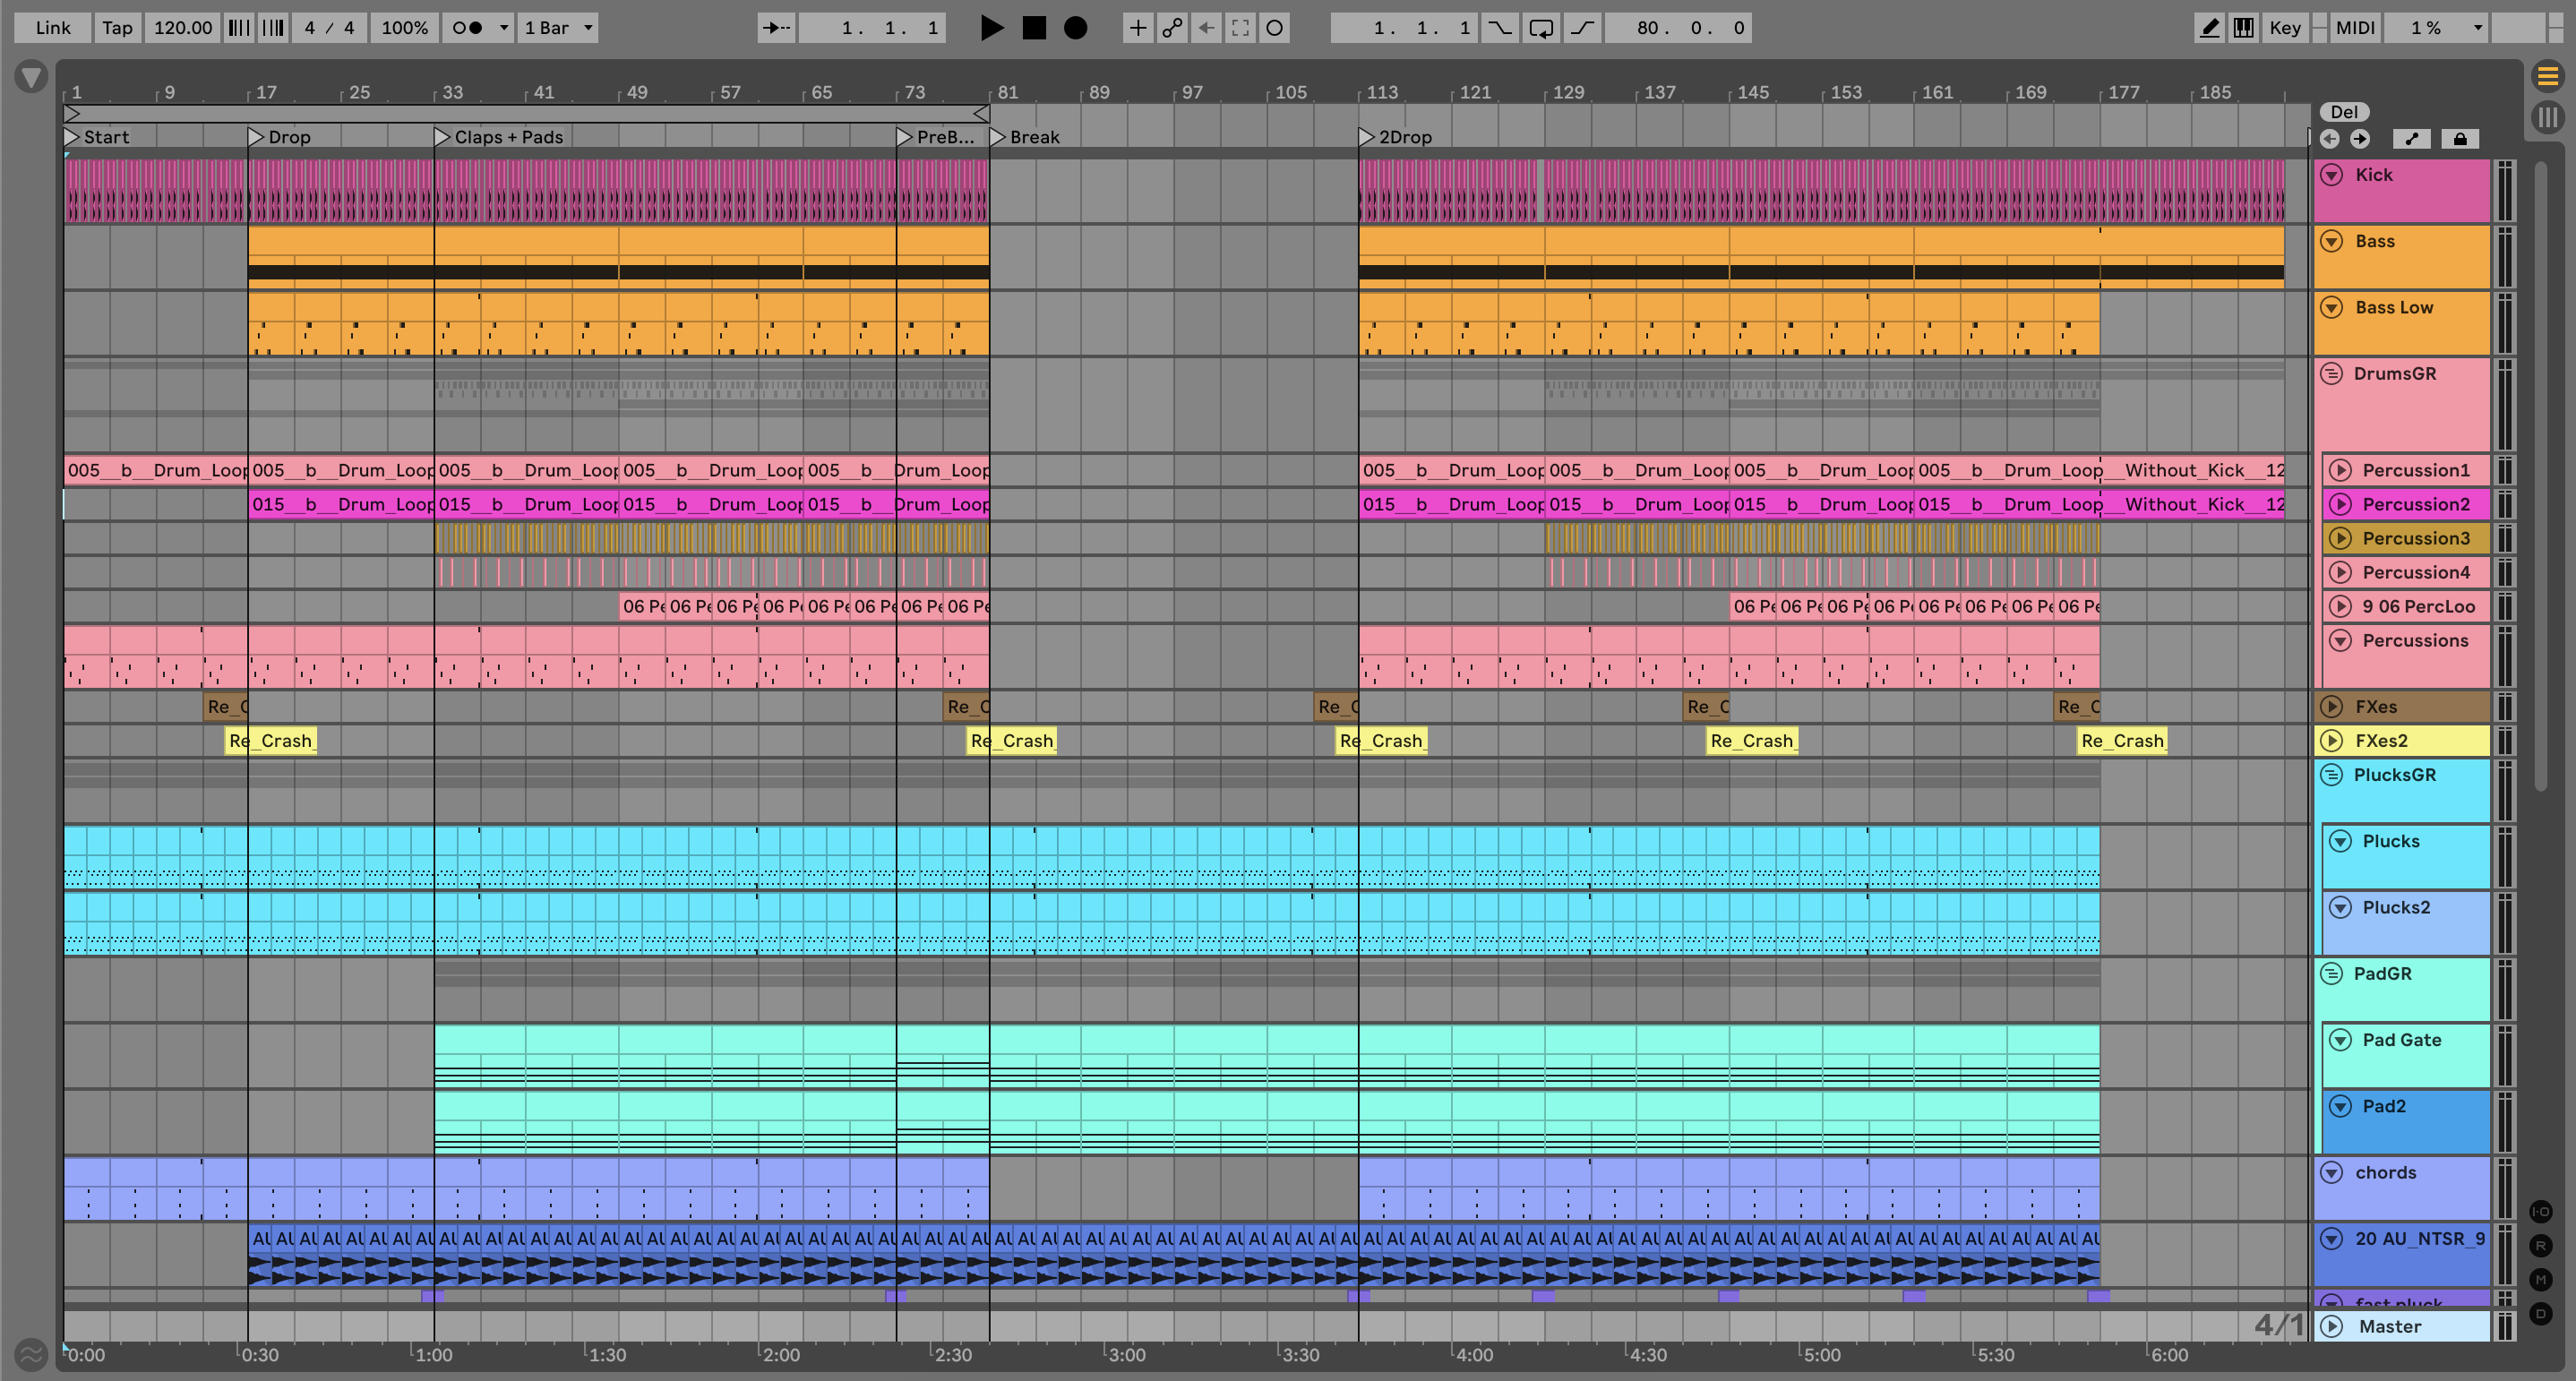
Task: Click the Tap tempo button
Action: point(117,28)
